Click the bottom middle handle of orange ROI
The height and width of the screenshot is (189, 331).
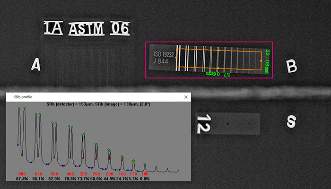pos(218,69)
